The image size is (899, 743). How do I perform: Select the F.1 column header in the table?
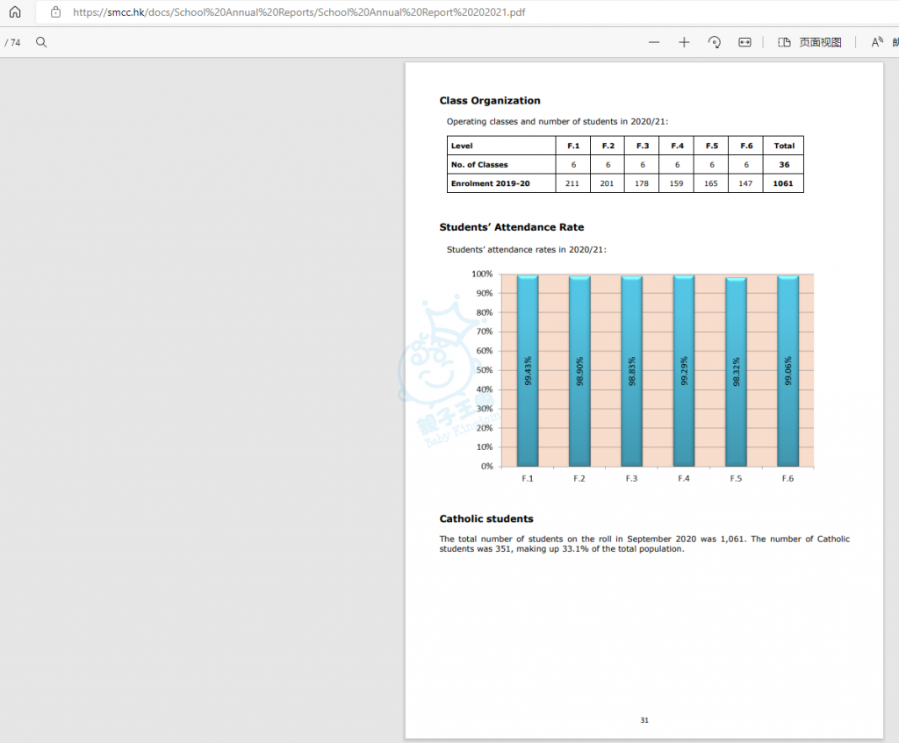point(573,146)
